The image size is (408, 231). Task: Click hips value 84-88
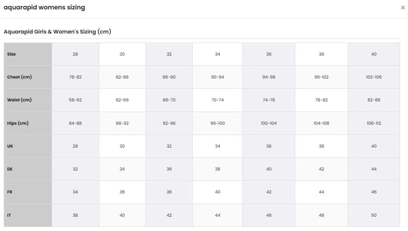coord(75,123)
